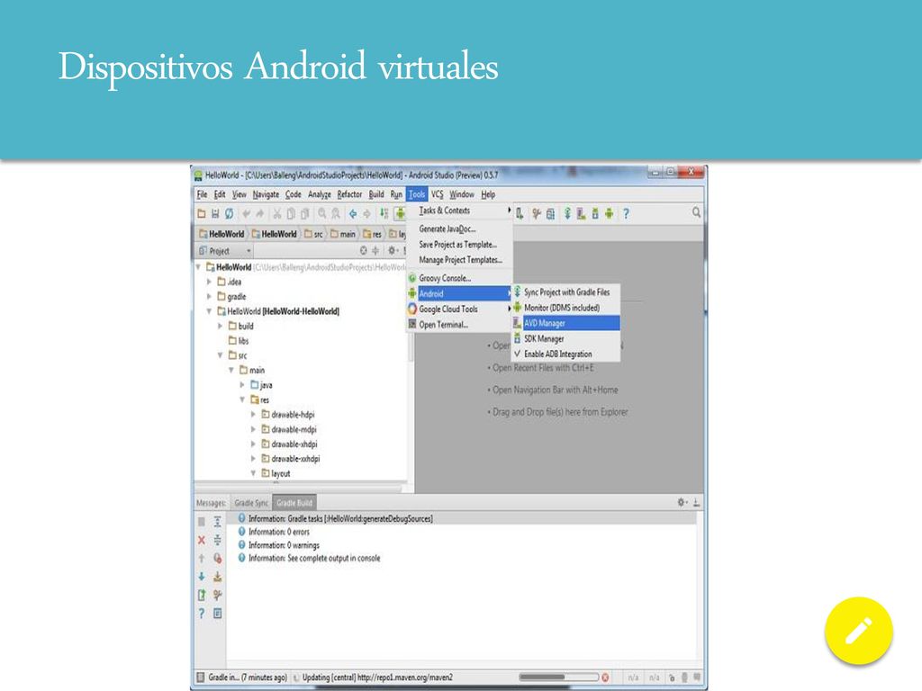The image size is (922, 691).
Task: Click the Open folder toolbar icon
Action: pos(202,214)
